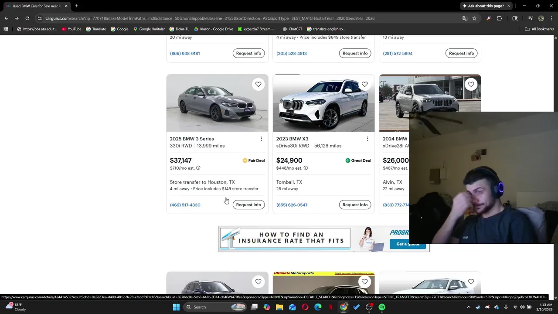
Task: Open the gray BMW 3 Series photo
Action: point(217,103)
